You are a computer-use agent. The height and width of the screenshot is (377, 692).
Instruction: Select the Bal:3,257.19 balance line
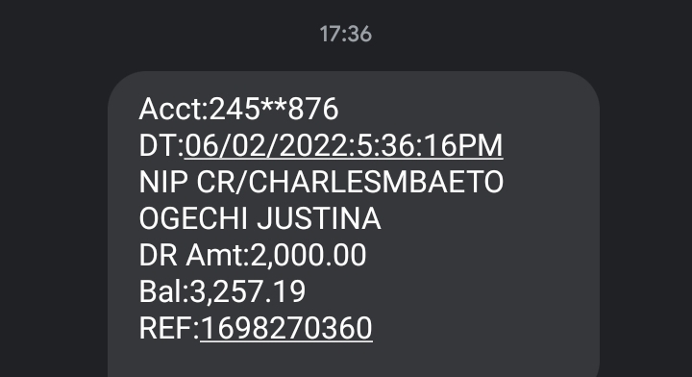click(x=222, y=291)
